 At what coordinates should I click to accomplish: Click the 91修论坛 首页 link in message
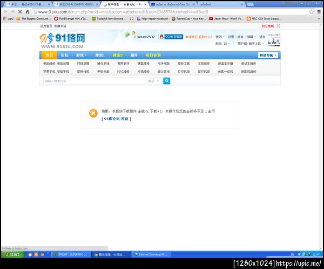[x=116, y=119]
